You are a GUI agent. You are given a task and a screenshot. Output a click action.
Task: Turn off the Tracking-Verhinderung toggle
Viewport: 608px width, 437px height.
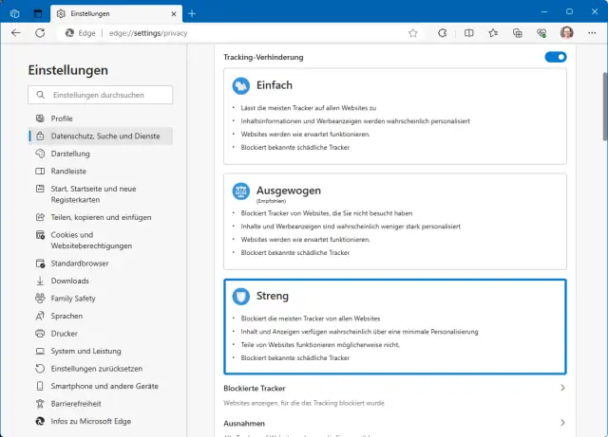[x=556, y=57]
